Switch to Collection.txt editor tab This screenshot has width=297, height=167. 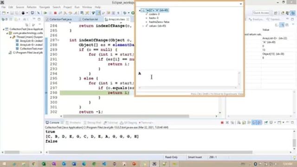tap(88, 19)
